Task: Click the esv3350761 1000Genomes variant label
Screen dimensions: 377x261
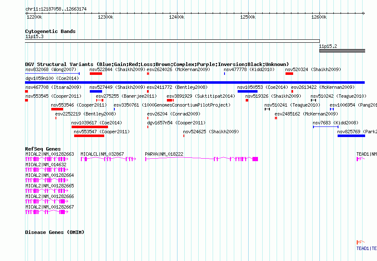Action: [x=172, y=105]
